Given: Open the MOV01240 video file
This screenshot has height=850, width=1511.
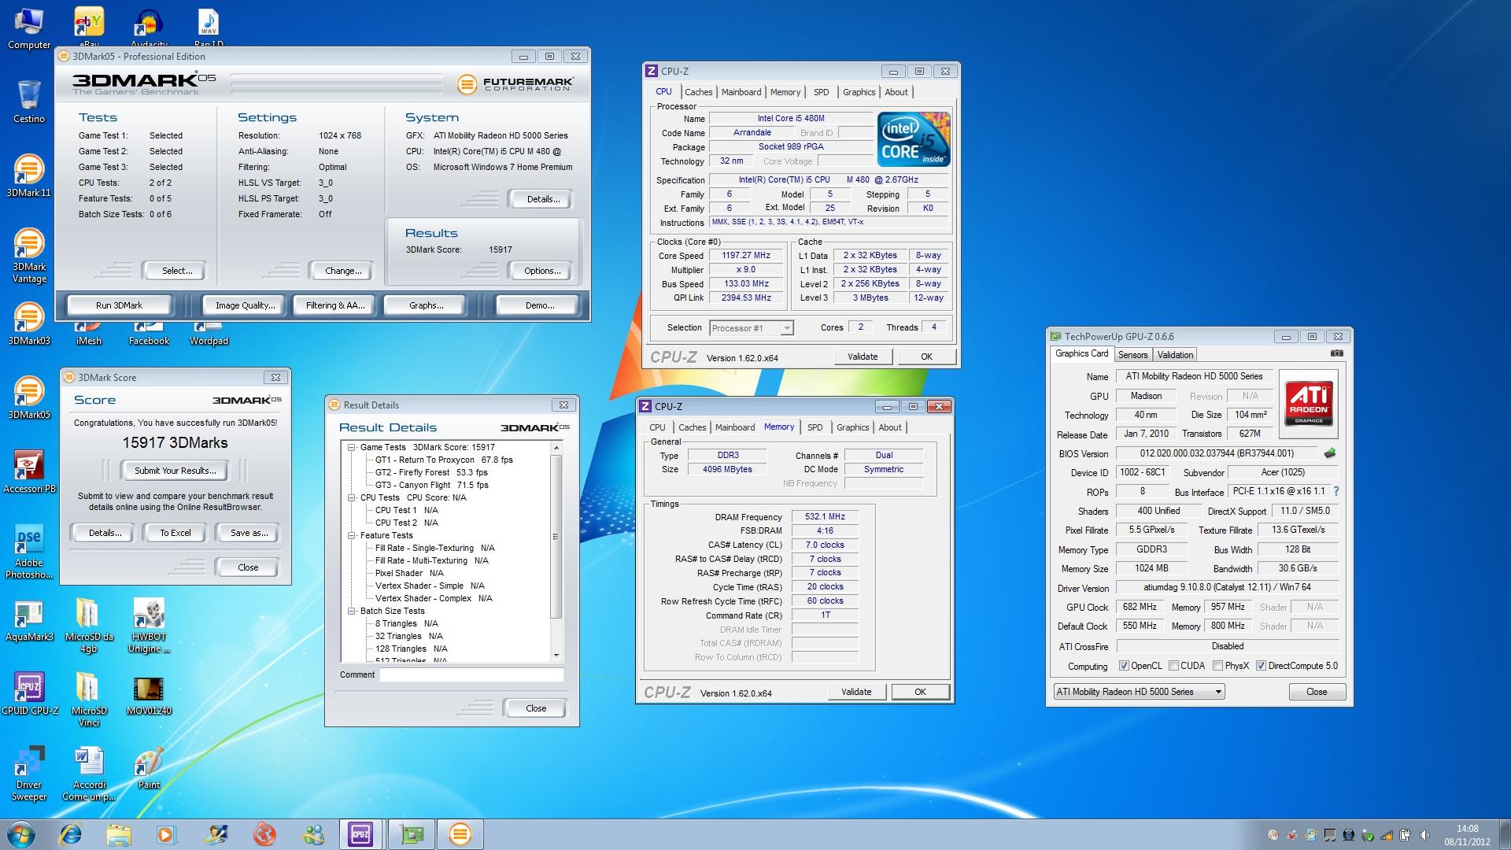Looking at the screenshot, I should click(x=149, y=693).
